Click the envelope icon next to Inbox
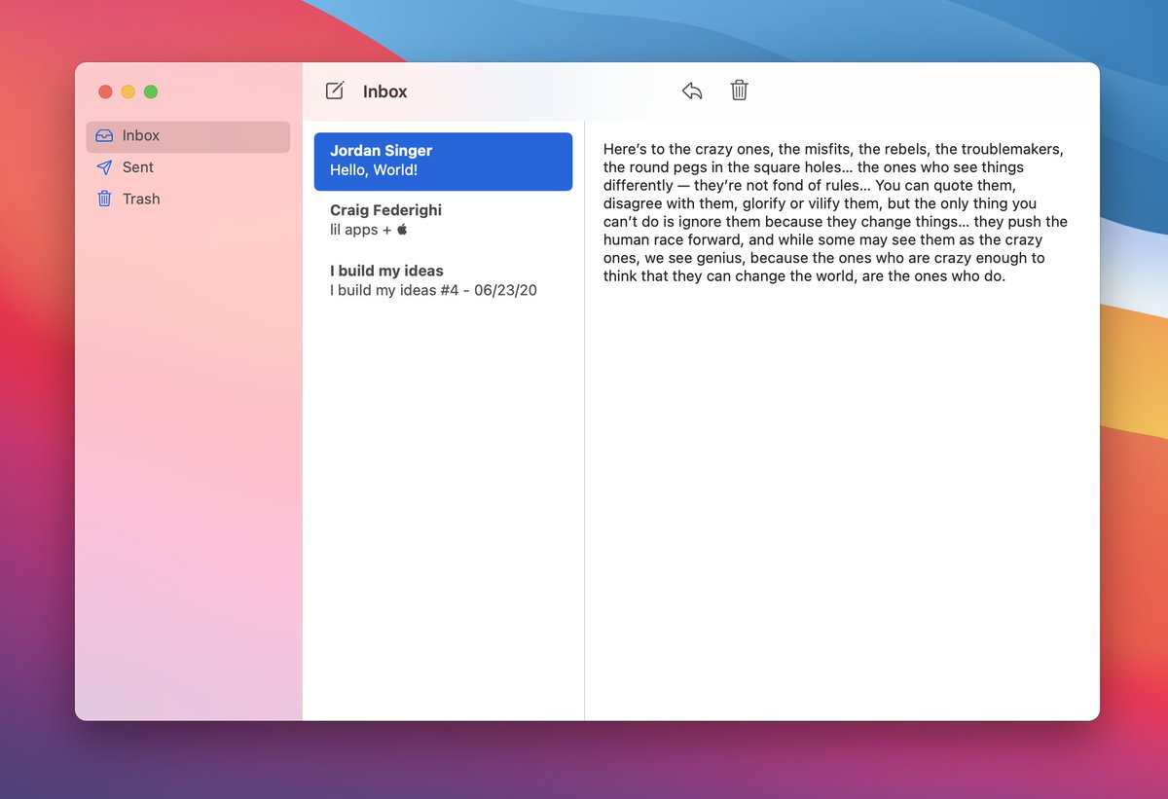Screen dimensions: 1168x799 point(104,136)
